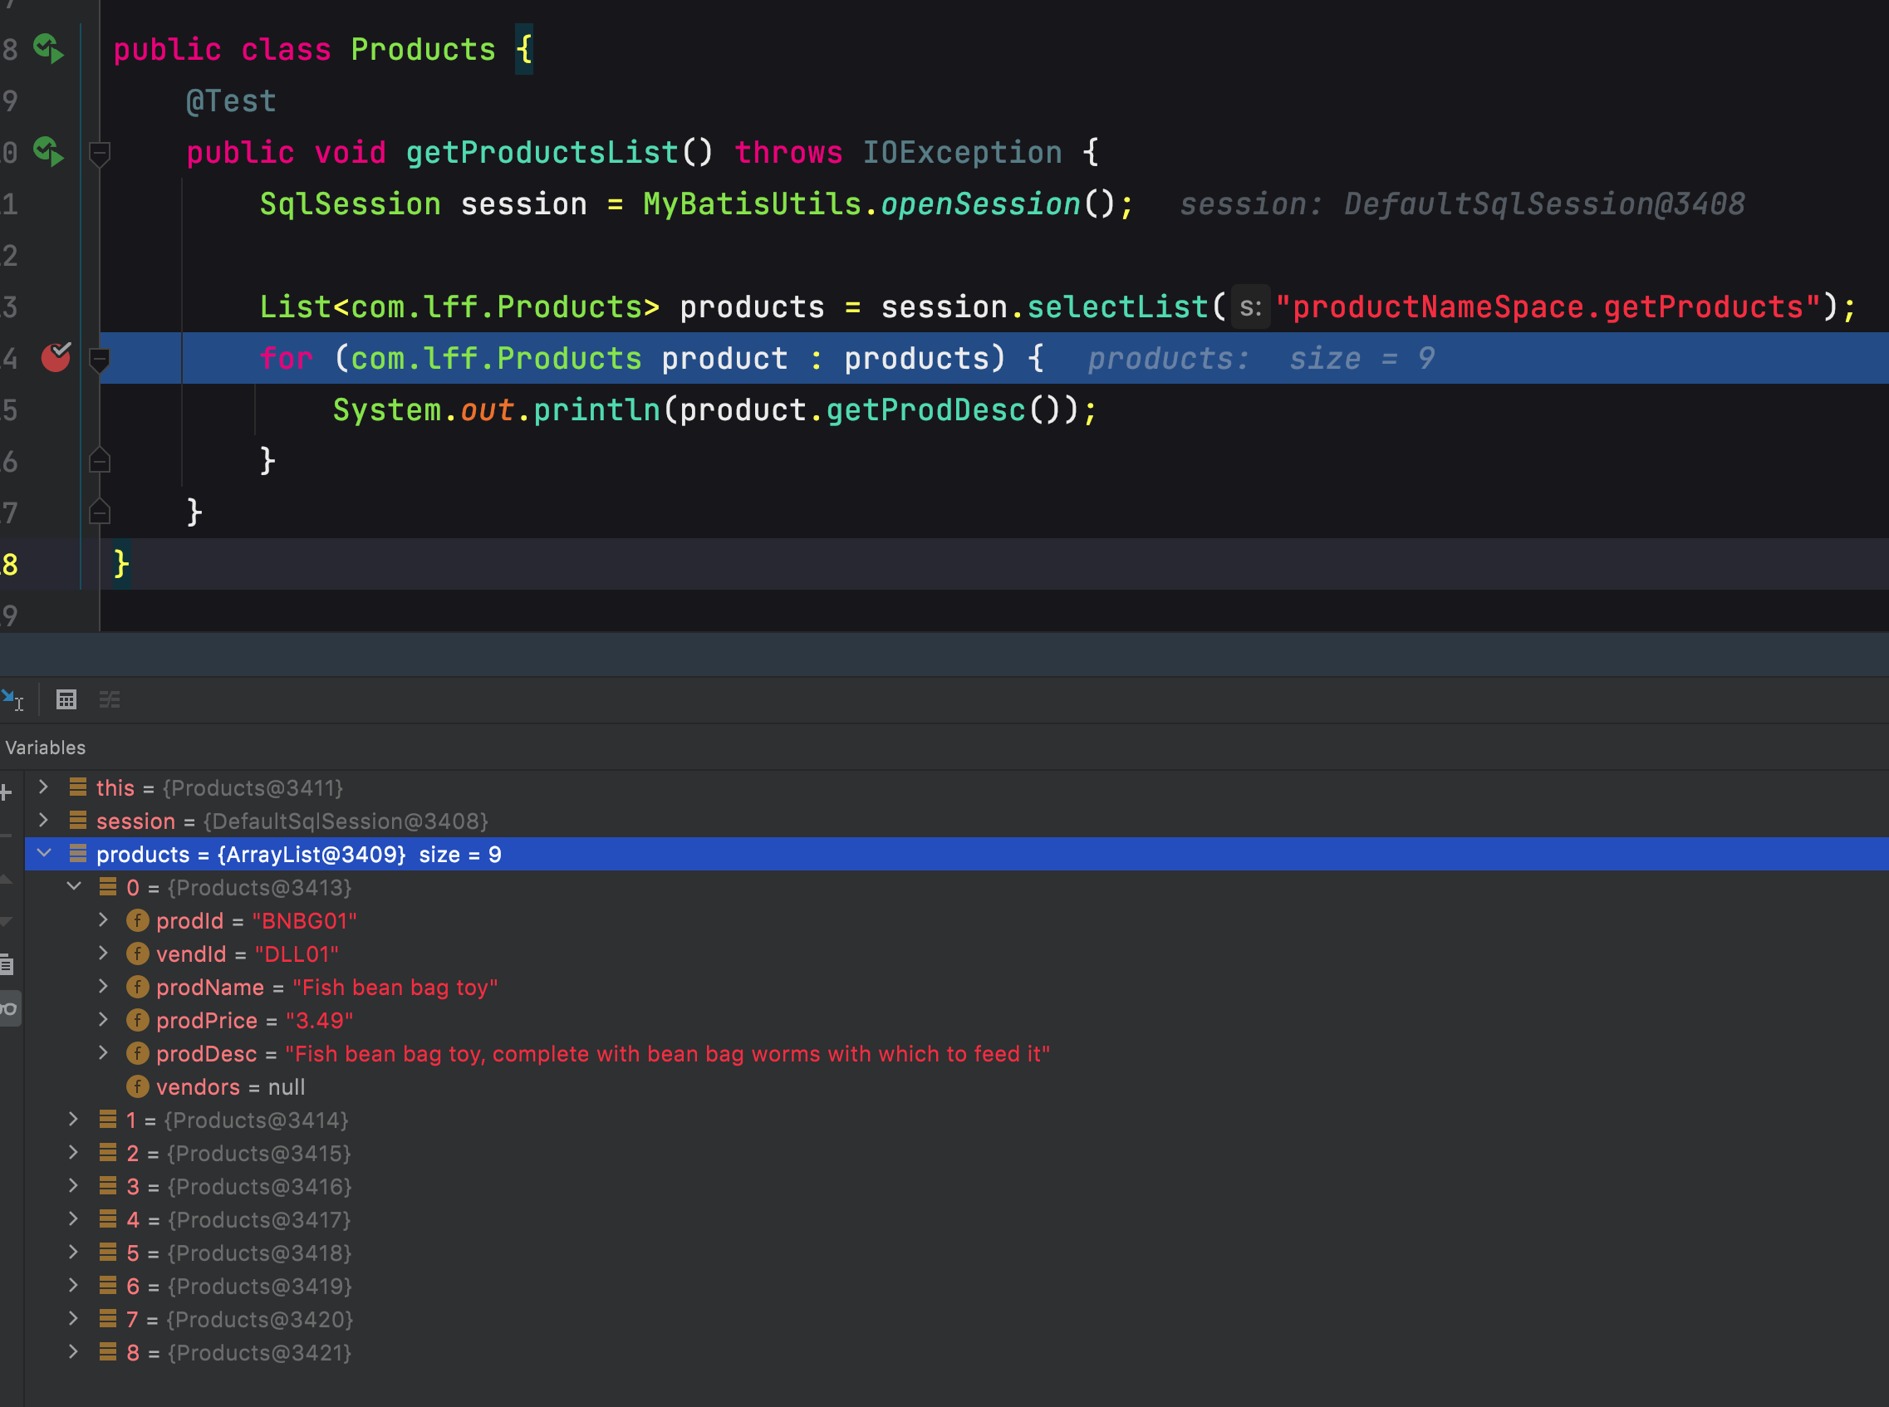Image resolution: width=1889 pixels, height=1407 pixels.
Task: Run the Products class from gutter icon
Action: [x=48, y=49]
